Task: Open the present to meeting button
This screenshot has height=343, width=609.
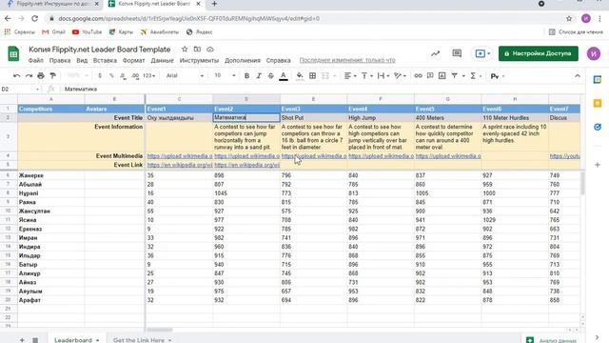Action: coord(482,53)
